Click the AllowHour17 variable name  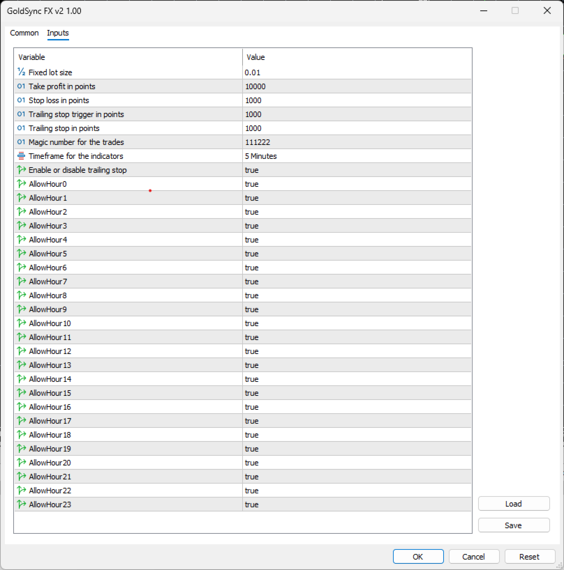50,421
